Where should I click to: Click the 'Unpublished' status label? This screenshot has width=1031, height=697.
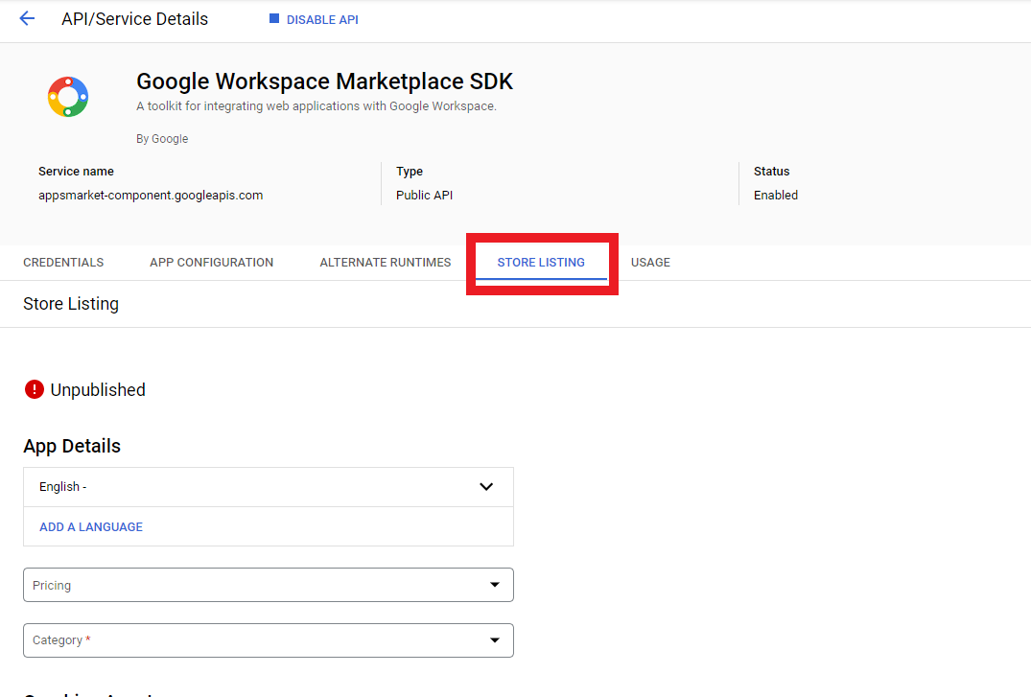[98, 390]
